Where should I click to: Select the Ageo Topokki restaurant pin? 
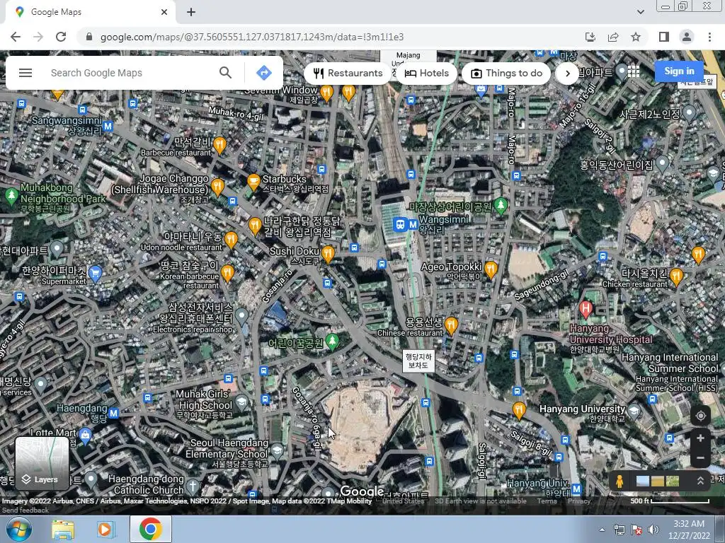click(491, 269)
